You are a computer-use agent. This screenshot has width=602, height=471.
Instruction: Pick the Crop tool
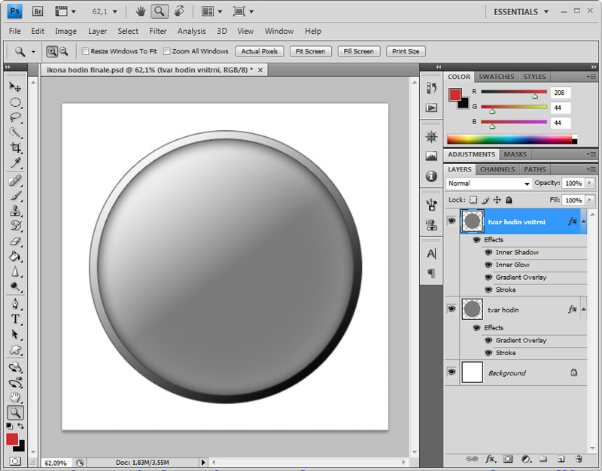point(15,148)
